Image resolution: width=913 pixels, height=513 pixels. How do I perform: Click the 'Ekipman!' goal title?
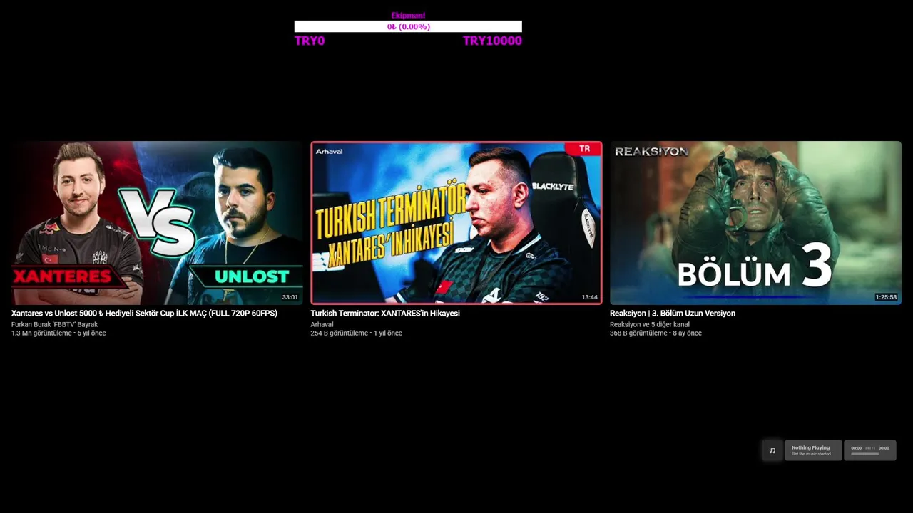(408, 16)
